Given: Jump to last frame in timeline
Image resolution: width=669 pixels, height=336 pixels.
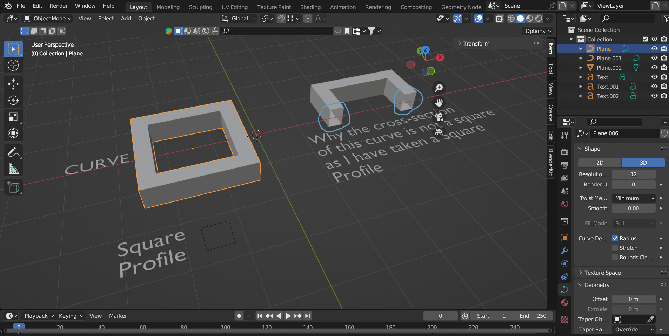Looking at the screenshot, I should click(308, 316).
